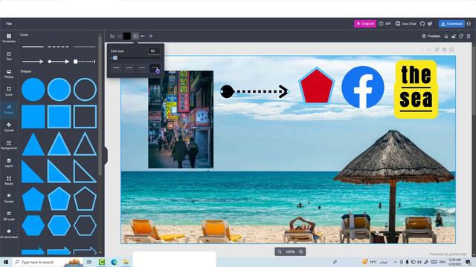This screenshot has height=267, width=476.
Task: Add the outlined-only pentagon shape
Action: [85, 199]
